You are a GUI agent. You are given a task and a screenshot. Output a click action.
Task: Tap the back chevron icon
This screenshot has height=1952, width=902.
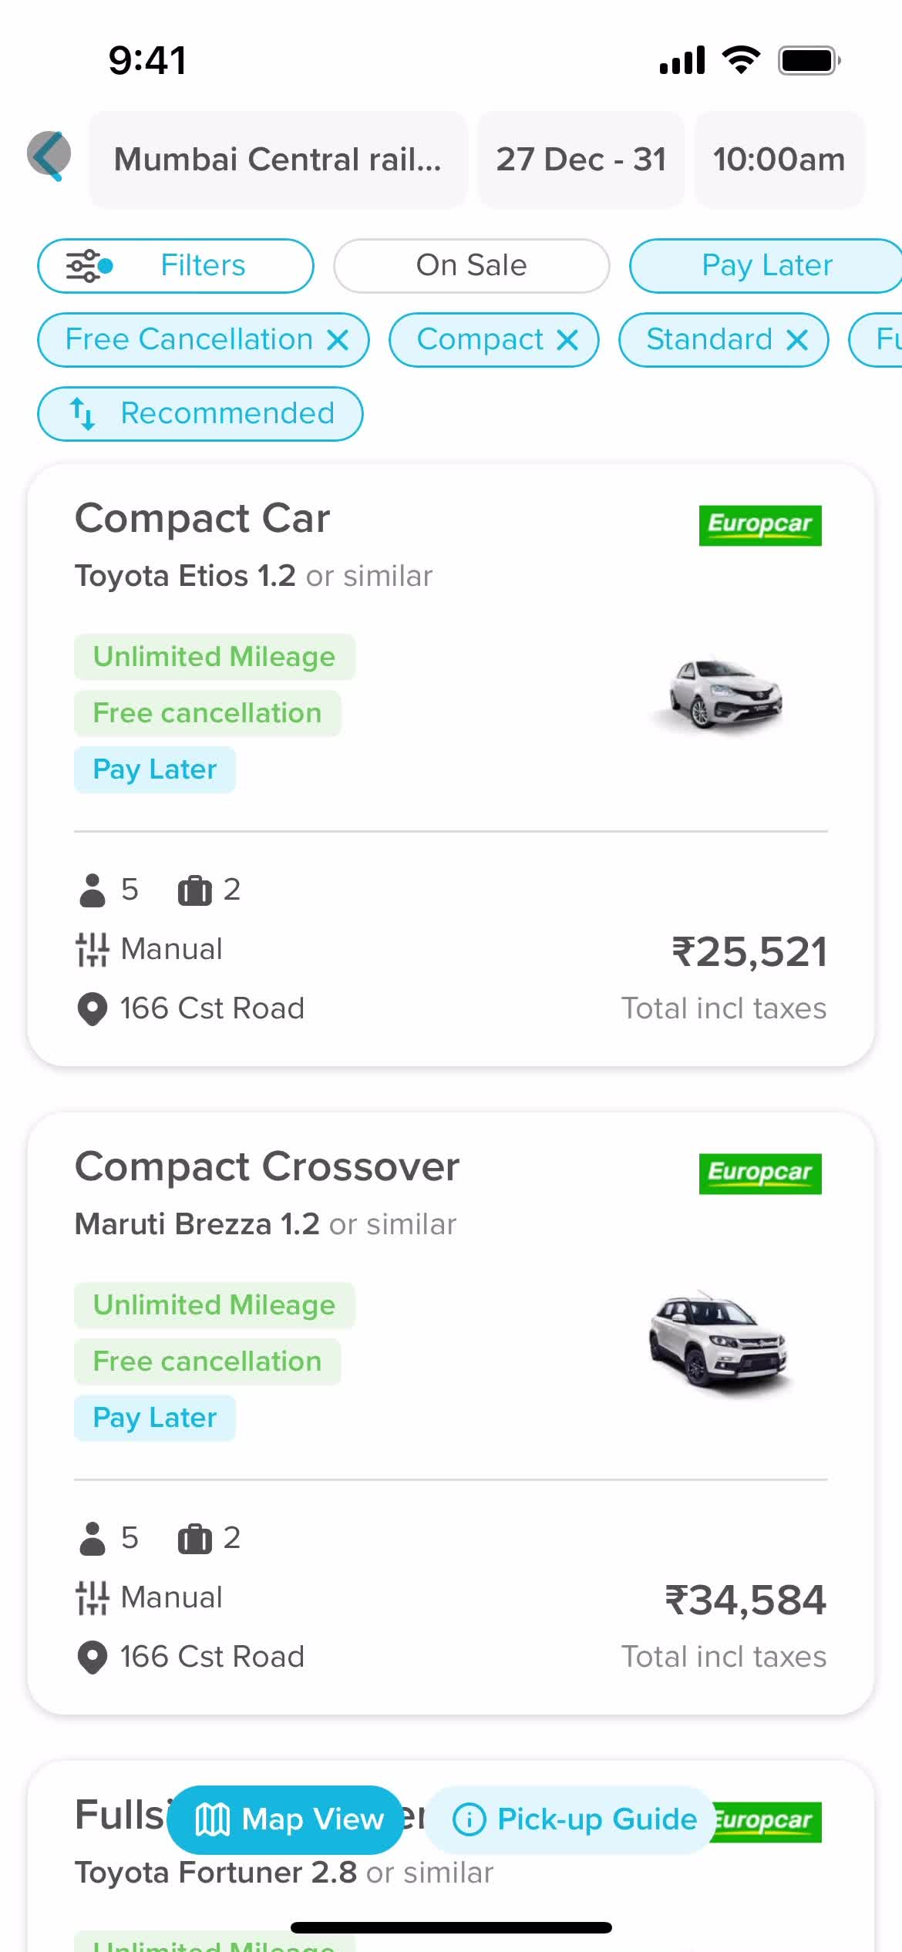tap(49, 156)
